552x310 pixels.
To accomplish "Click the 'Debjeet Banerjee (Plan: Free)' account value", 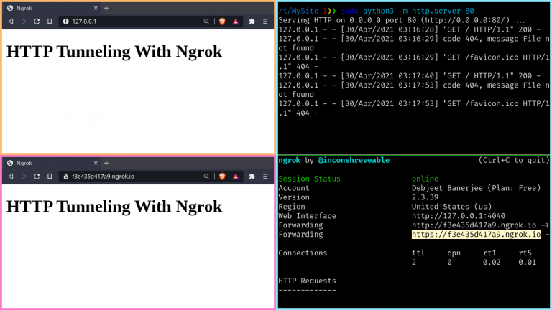I will 476,188.
